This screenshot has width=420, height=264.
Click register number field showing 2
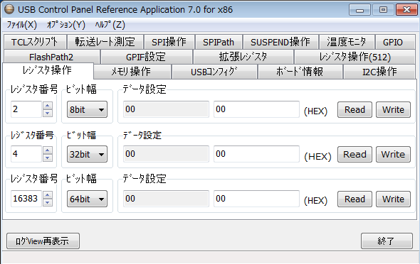(26, 109)
